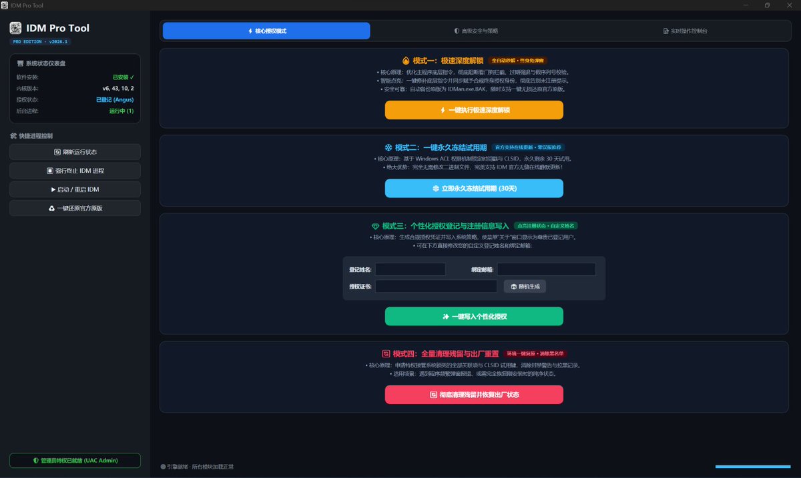The height and width of the screenshot is (478, 801).
Task: Focus the 绑定邮箱 input field
Action: (x=546, y=269)
